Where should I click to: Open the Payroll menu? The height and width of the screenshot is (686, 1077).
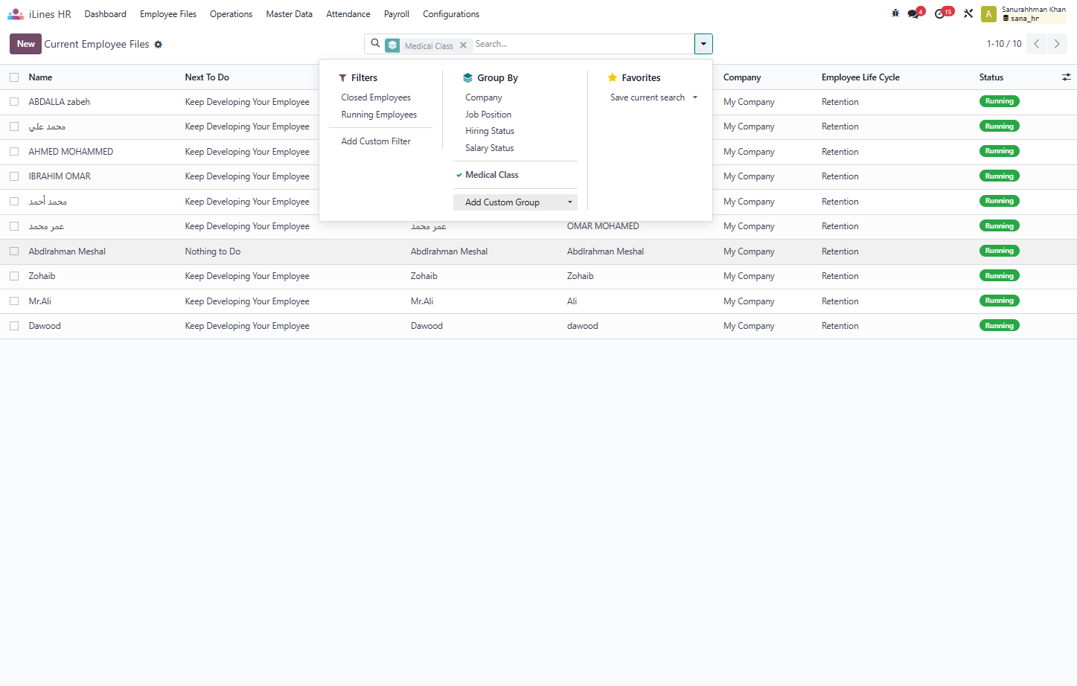(x=397, y=14)
